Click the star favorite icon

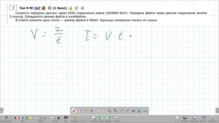(70, 8)
